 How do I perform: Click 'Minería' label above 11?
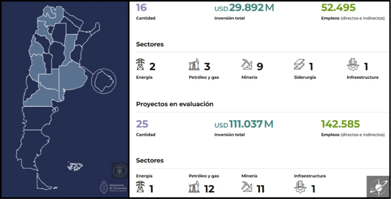coord(249,176)
